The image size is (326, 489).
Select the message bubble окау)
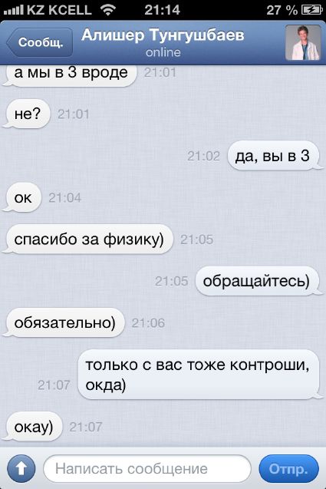click(33, 427)
